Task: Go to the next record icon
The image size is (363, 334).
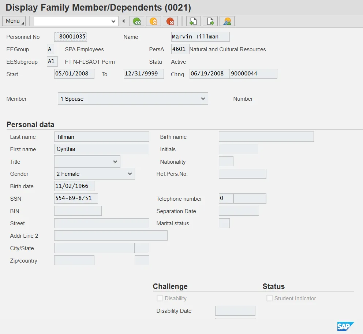Action: tap(210, 21)
